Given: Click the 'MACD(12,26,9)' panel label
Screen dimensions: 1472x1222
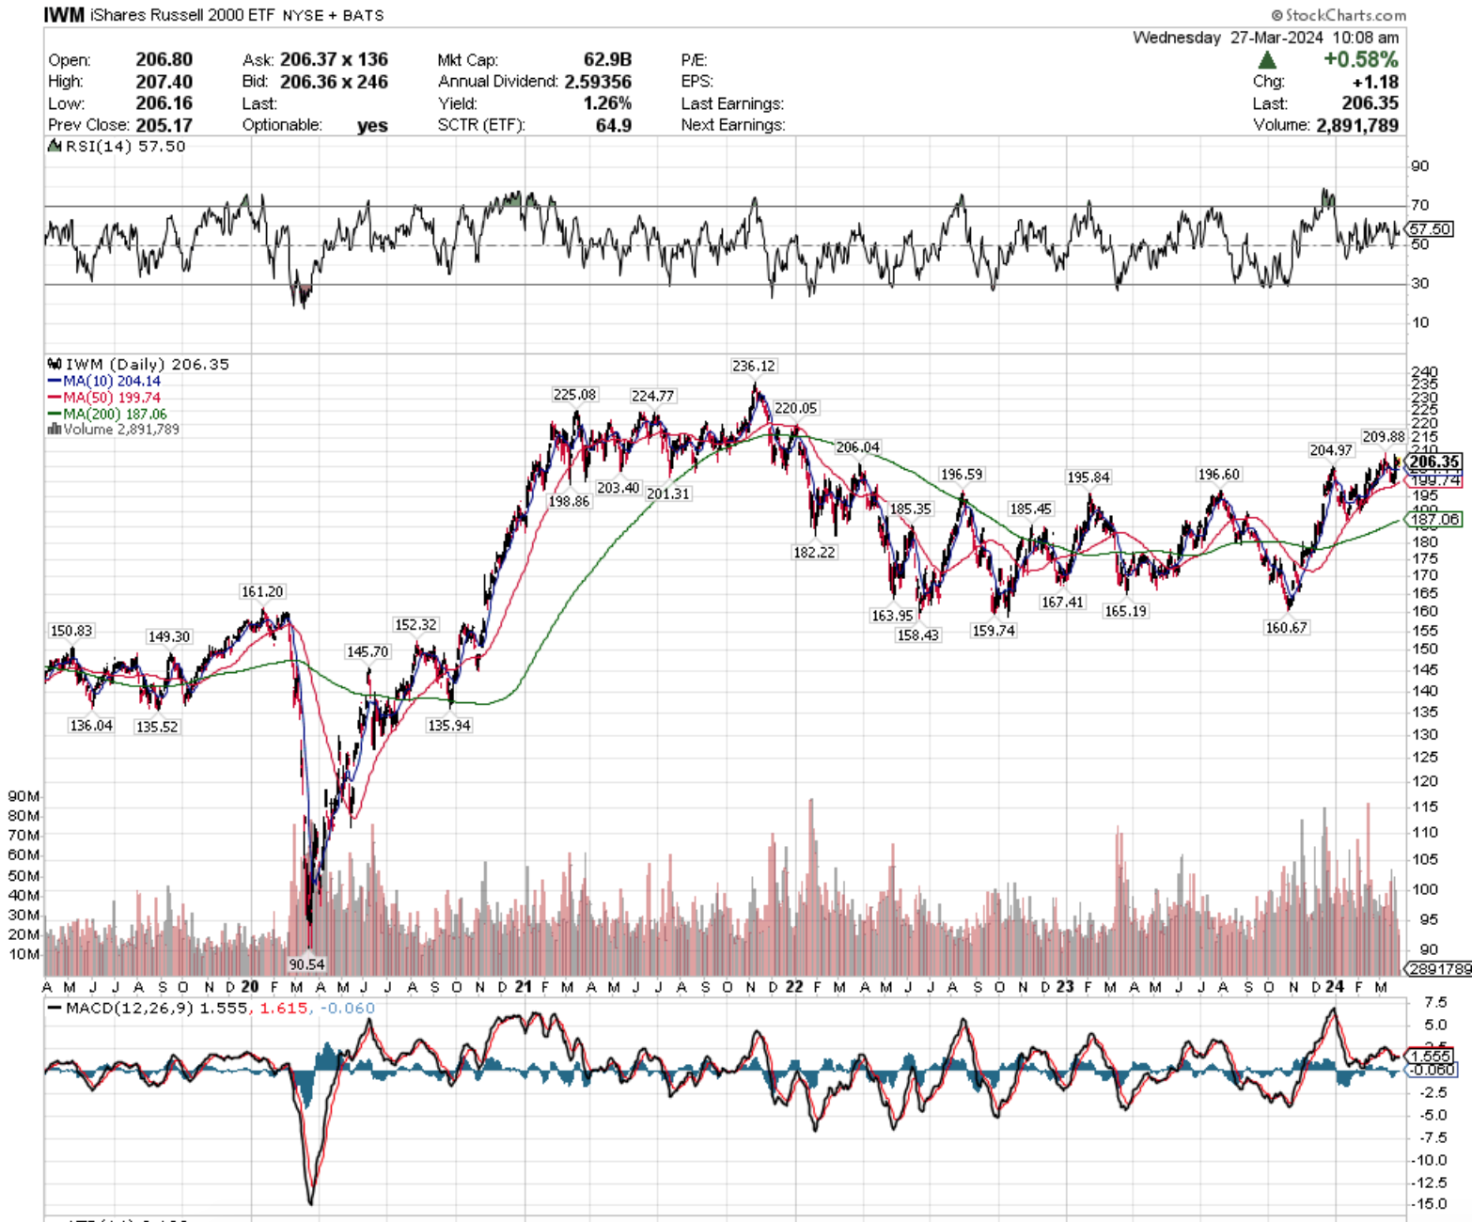Looking at the screenshot, I should pos(130,1008).
